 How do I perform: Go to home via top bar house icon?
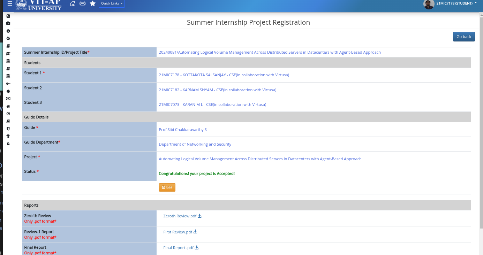pyautogui.click(x=73, y=3)
